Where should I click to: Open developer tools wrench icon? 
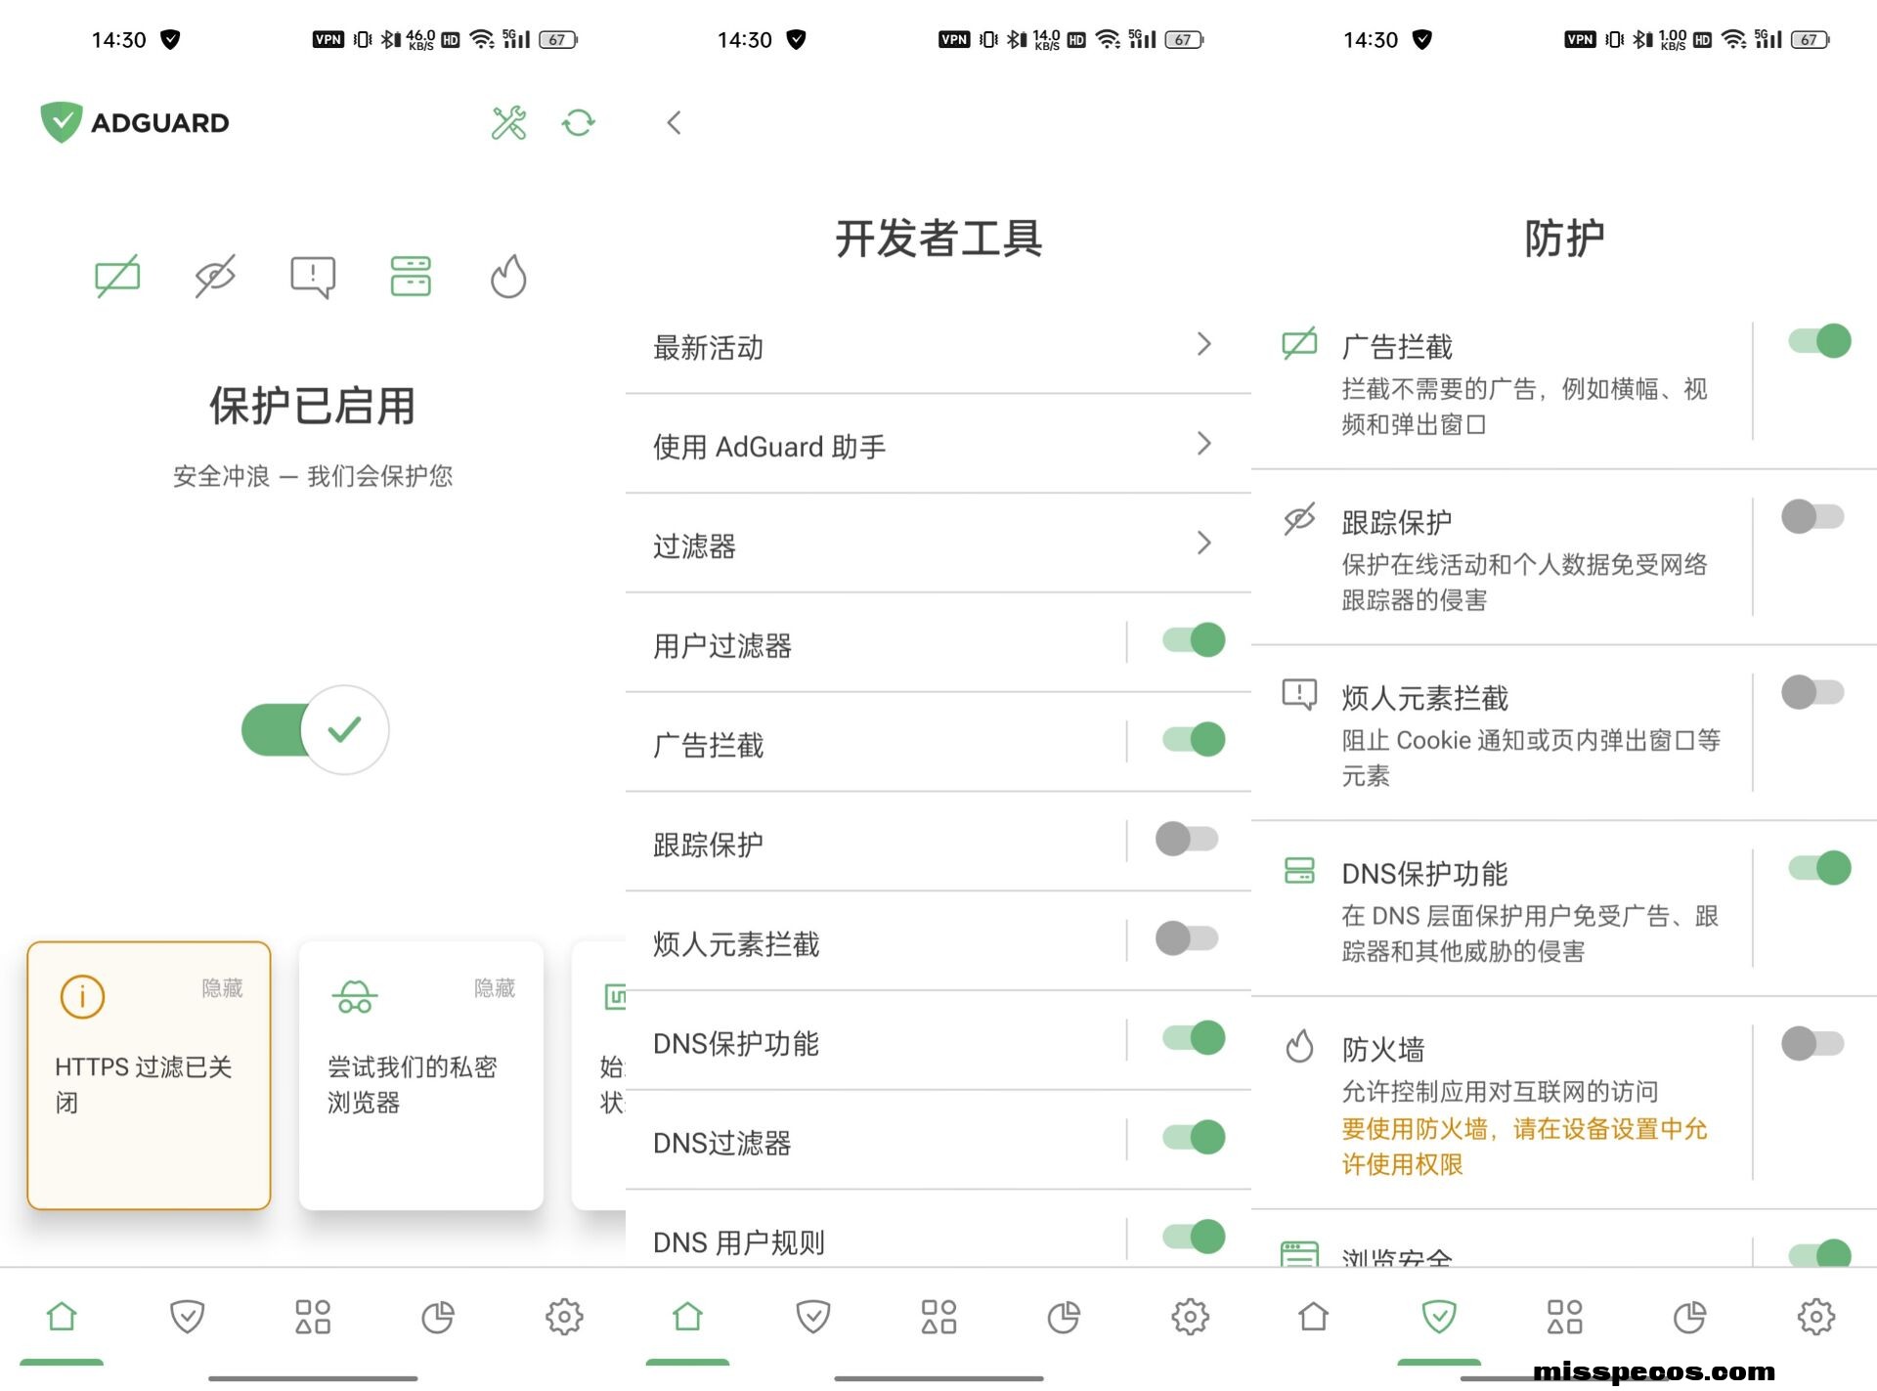point(508,122)
